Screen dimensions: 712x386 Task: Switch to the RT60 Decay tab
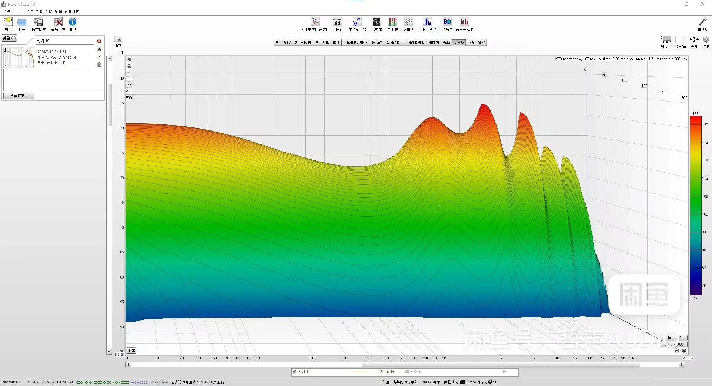click(x=415, y=43)
